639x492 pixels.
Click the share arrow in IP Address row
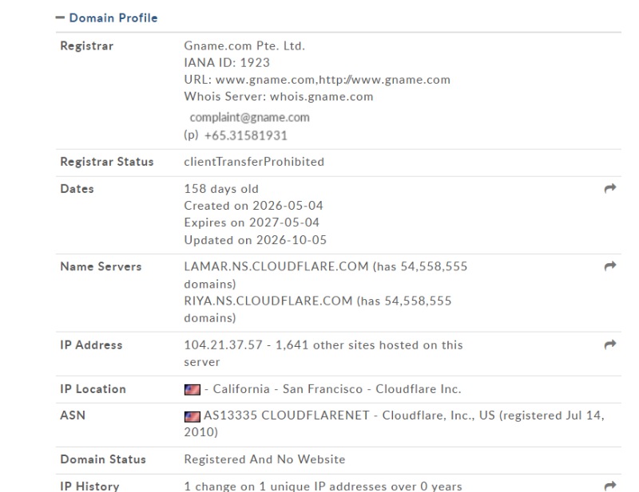click(610, 344)
